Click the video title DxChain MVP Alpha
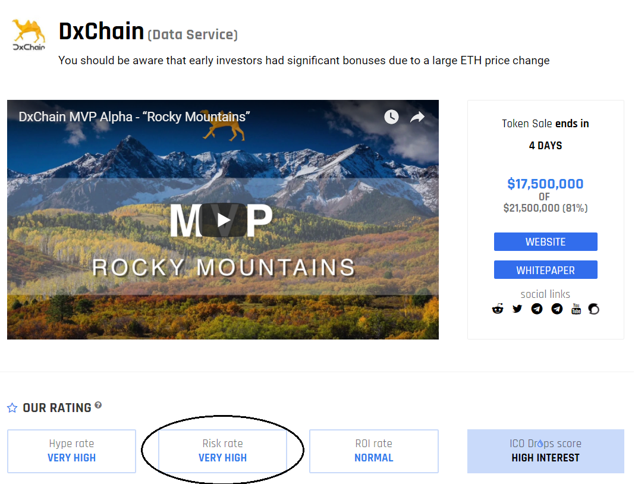This screenshot has width=635, height=484. coord(134,117)
